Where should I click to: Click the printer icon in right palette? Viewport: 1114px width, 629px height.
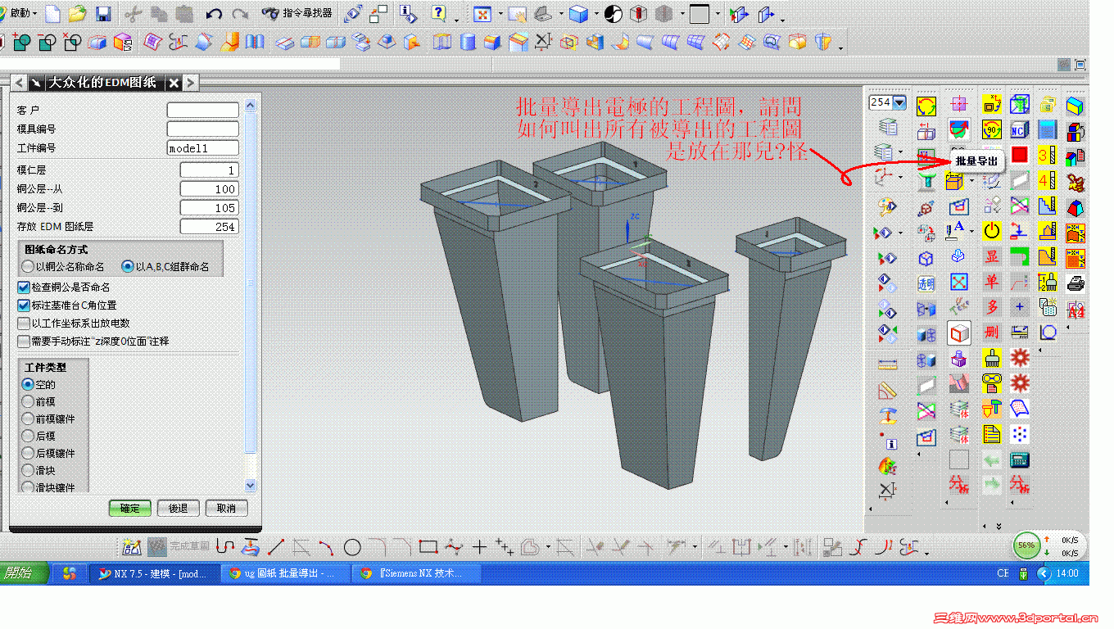[x=1076, y=283]
